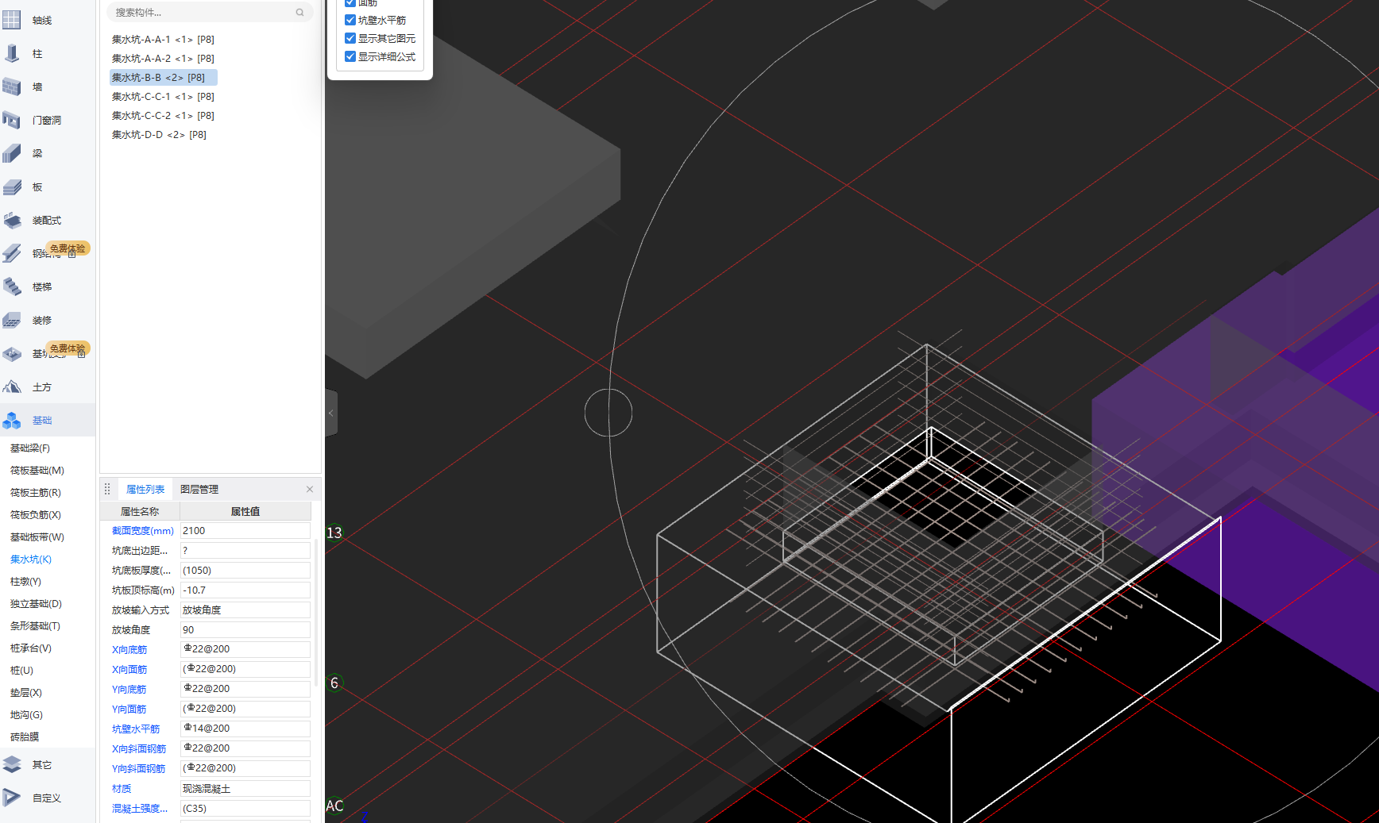Screen dimensions: 1379x823
Task: Open the 装修 decoration category icon
Action: (x=12, y=320)
